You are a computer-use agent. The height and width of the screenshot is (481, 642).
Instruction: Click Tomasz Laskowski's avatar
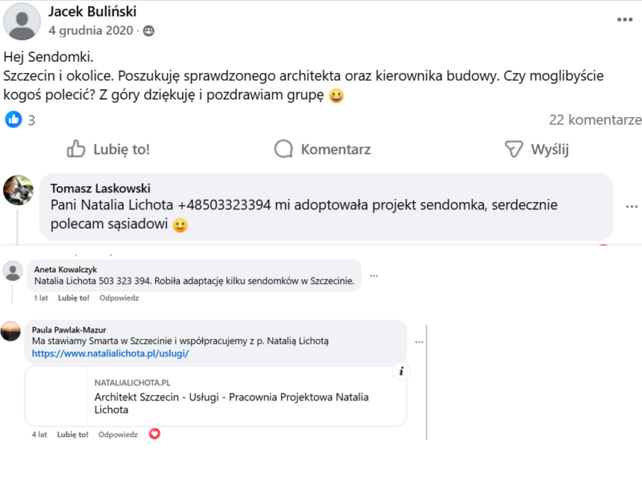(x=18, y=192)
